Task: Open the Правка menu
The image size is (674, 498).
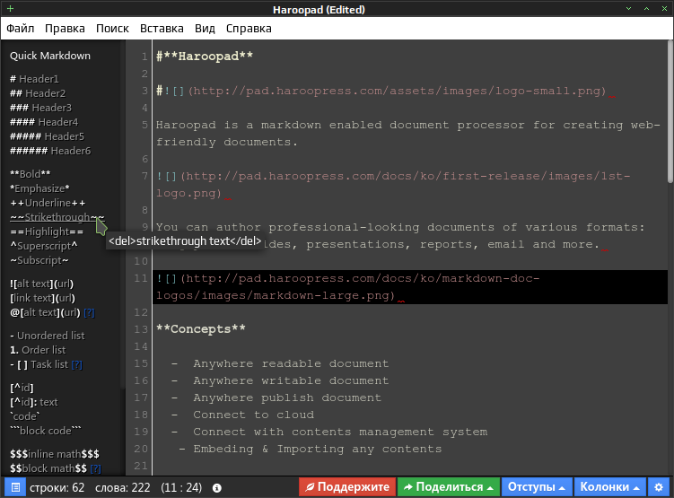Action: tap(65, 29)
